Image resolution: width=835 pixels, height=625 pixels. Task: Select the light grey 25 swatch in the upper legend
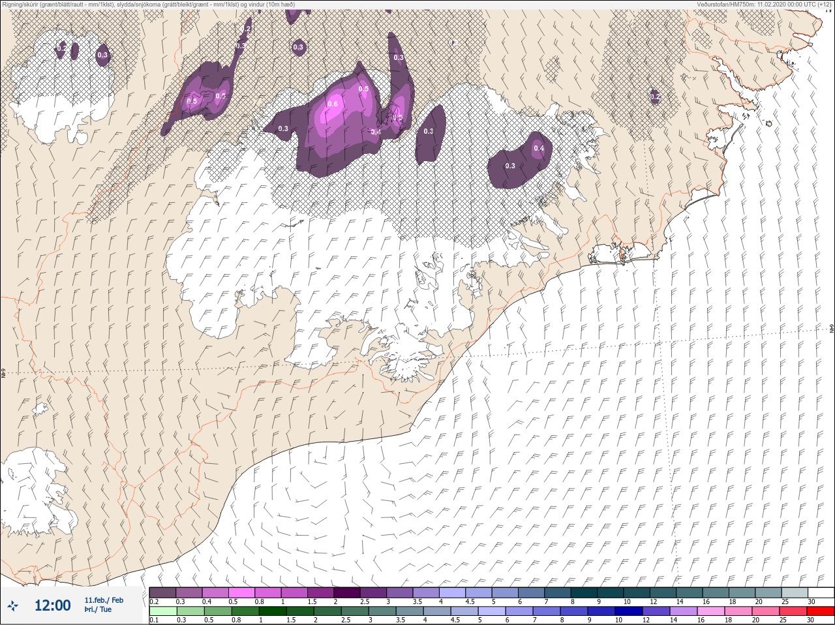795,592
